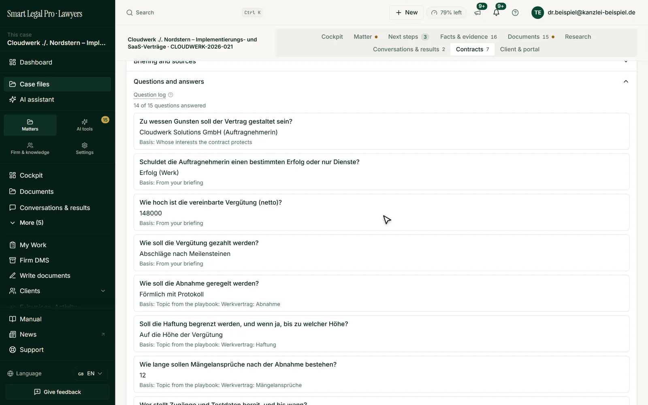
Task: Open the TE user avatar
Action: 538,13
